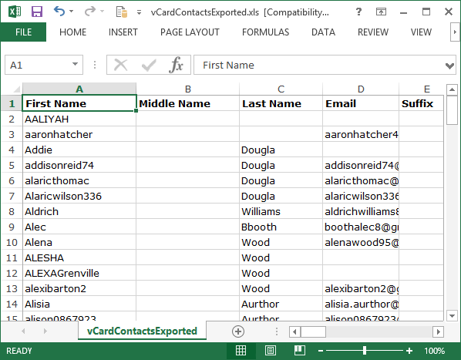Select the Williams last name cell

click(281, 211)
